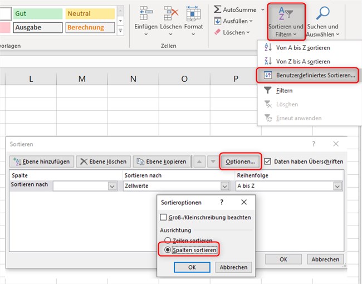Click Ebene löschen button

[104, 161]
